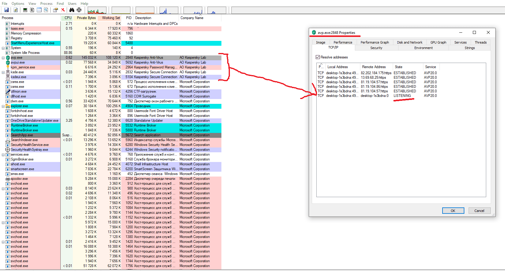Select the System Idle Process row
The image size is (505, 271).
[x=111, y=53]
